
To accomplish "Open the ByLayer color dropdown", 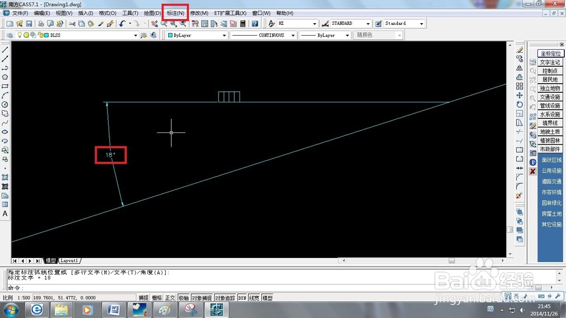I will [x=224, y=36].
